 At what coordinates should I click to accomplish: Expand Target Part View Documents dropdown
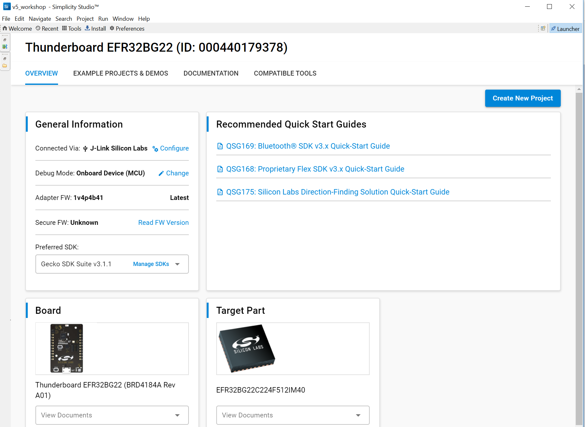(x=293, y=415)
